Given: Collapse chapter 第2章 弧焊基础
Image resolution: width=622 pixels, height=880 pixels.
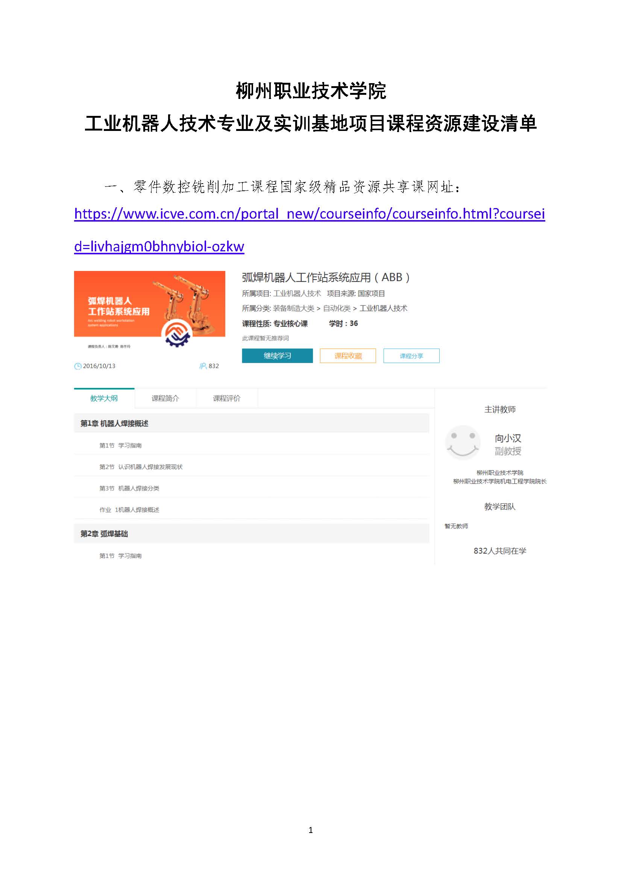Looking at the screenshot, I should coord(251,533).
